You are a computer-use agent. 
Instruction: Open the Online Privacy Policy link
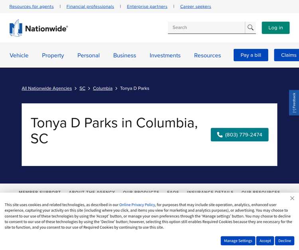[137, 205]
